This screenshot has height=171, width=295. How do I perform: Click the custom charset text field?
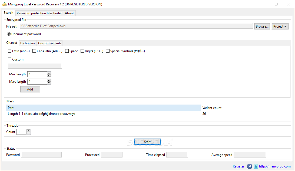click(x=35, y=66)
